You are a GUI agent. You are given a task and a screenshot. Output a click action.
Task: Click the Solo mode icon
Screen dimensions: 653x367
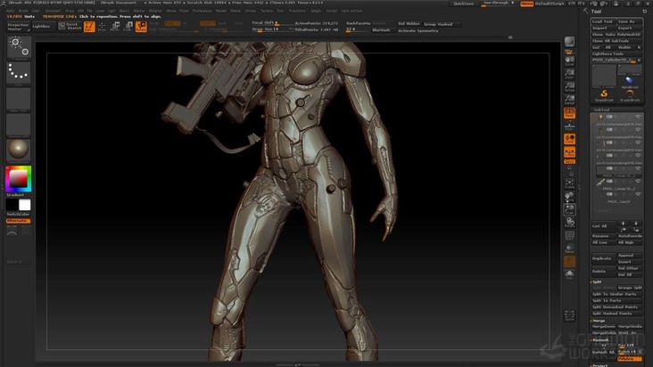point(569,274)
